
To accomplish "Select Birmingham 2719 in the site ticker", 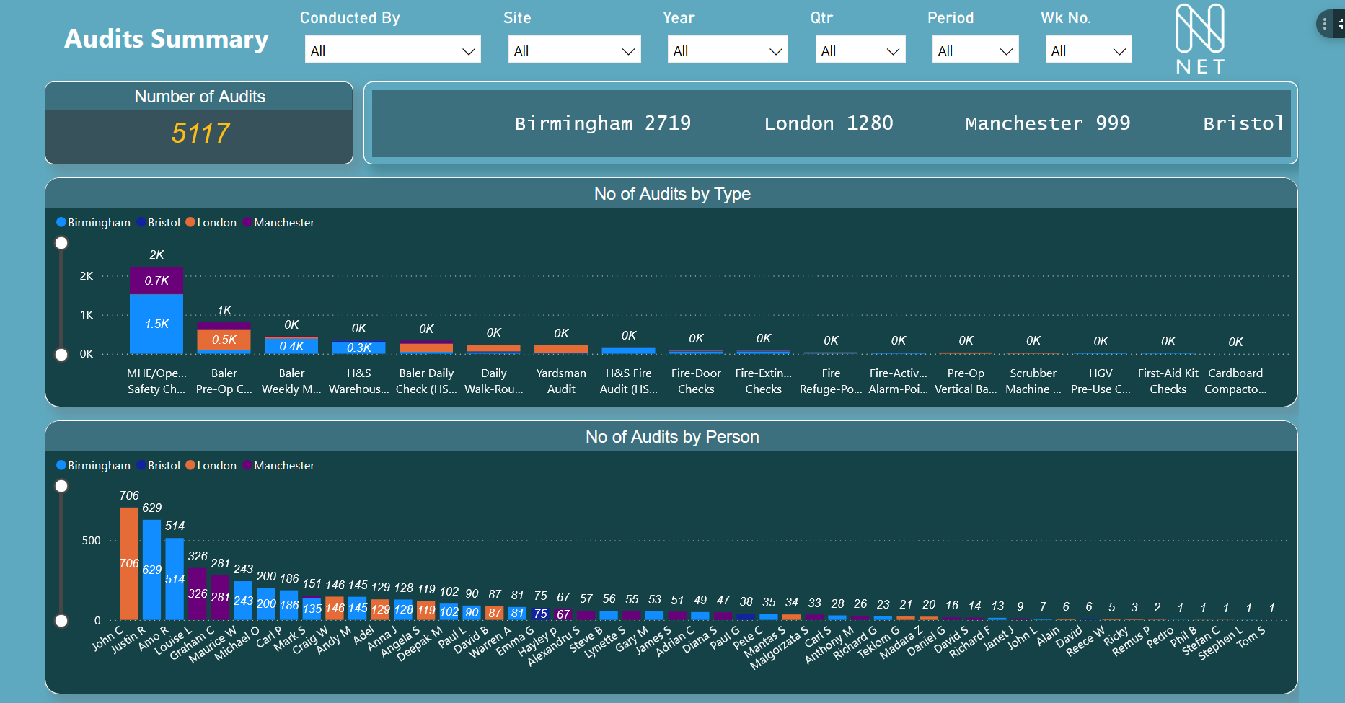I will coord(603,123).
